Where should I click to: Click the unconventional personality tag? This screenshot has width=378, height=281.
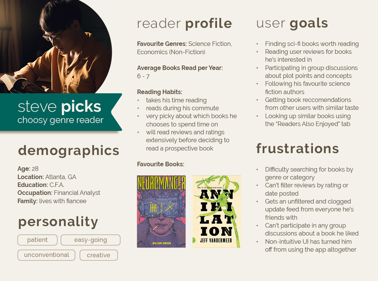[x=46, y=255]
